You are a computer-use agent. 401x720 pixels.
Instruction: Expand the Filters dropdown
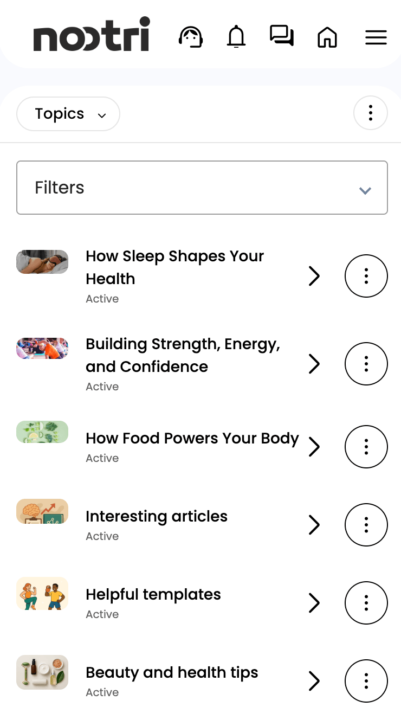[x=202, y=188]
